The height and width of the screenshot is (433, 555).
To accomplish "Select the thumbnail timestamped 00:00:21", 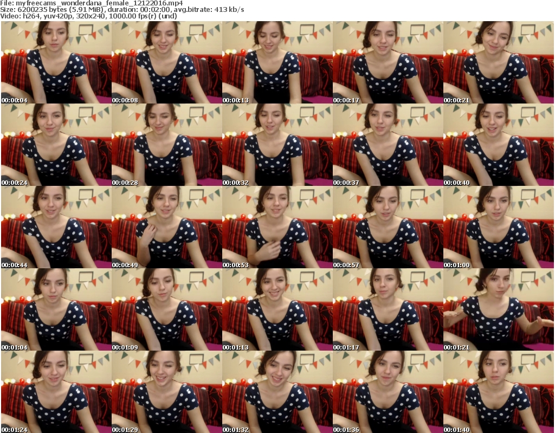I will pyautogui.click(x=499, y=62).
